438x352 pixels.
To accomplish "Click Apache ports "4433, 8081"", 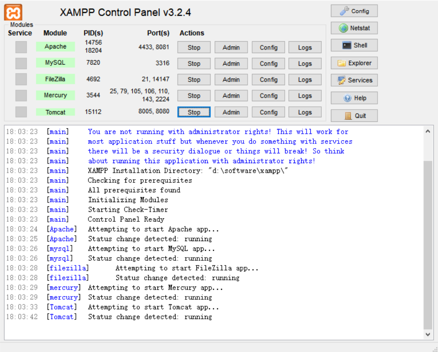I will pyautogui.click(x=154, y=47).
